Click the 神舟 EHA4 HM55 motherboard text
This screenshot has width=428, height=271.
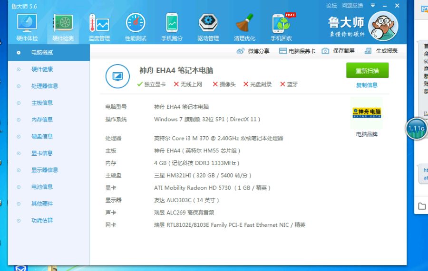click(x=197, y=151)
